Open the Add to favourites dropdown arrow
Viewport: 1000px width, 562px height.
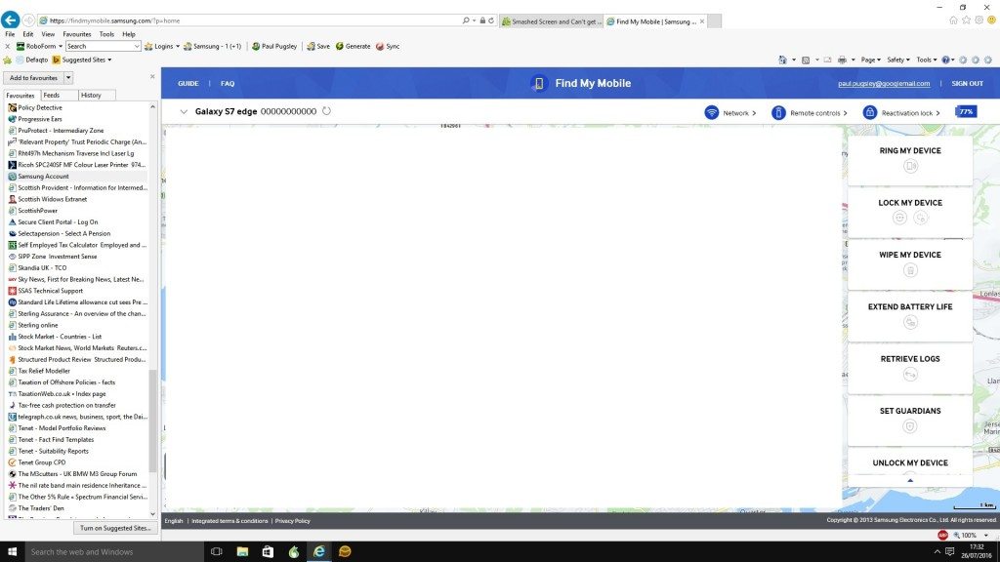click(x=68, y=78)
